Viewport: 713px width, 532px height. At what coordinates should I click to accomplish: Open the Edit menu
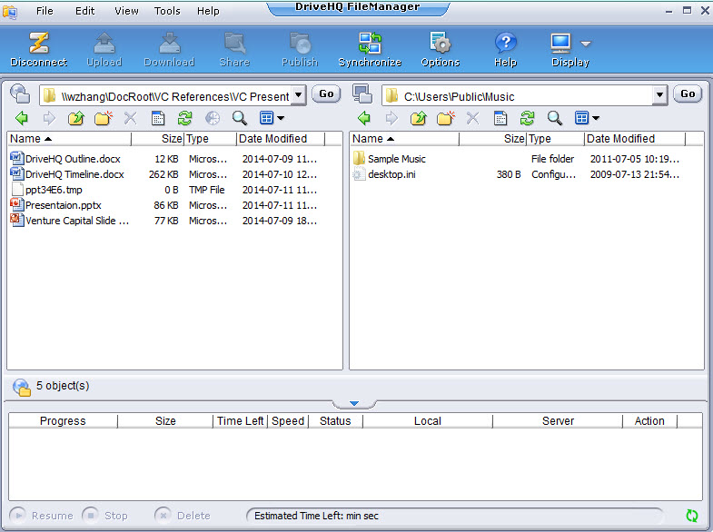pos(84,11)
